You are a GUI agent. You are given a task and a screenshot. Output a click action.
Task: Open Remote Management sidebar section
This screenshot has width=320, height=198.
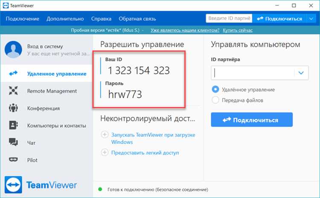(x=47, y=91)
